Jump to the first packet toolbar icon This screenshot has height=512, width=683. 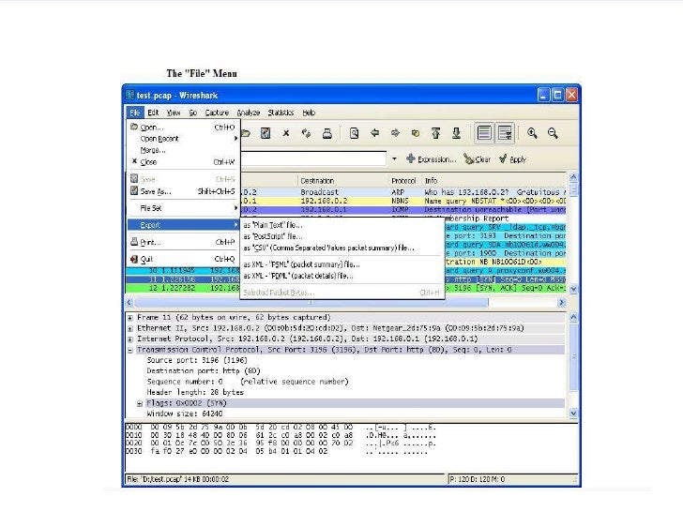435,133
